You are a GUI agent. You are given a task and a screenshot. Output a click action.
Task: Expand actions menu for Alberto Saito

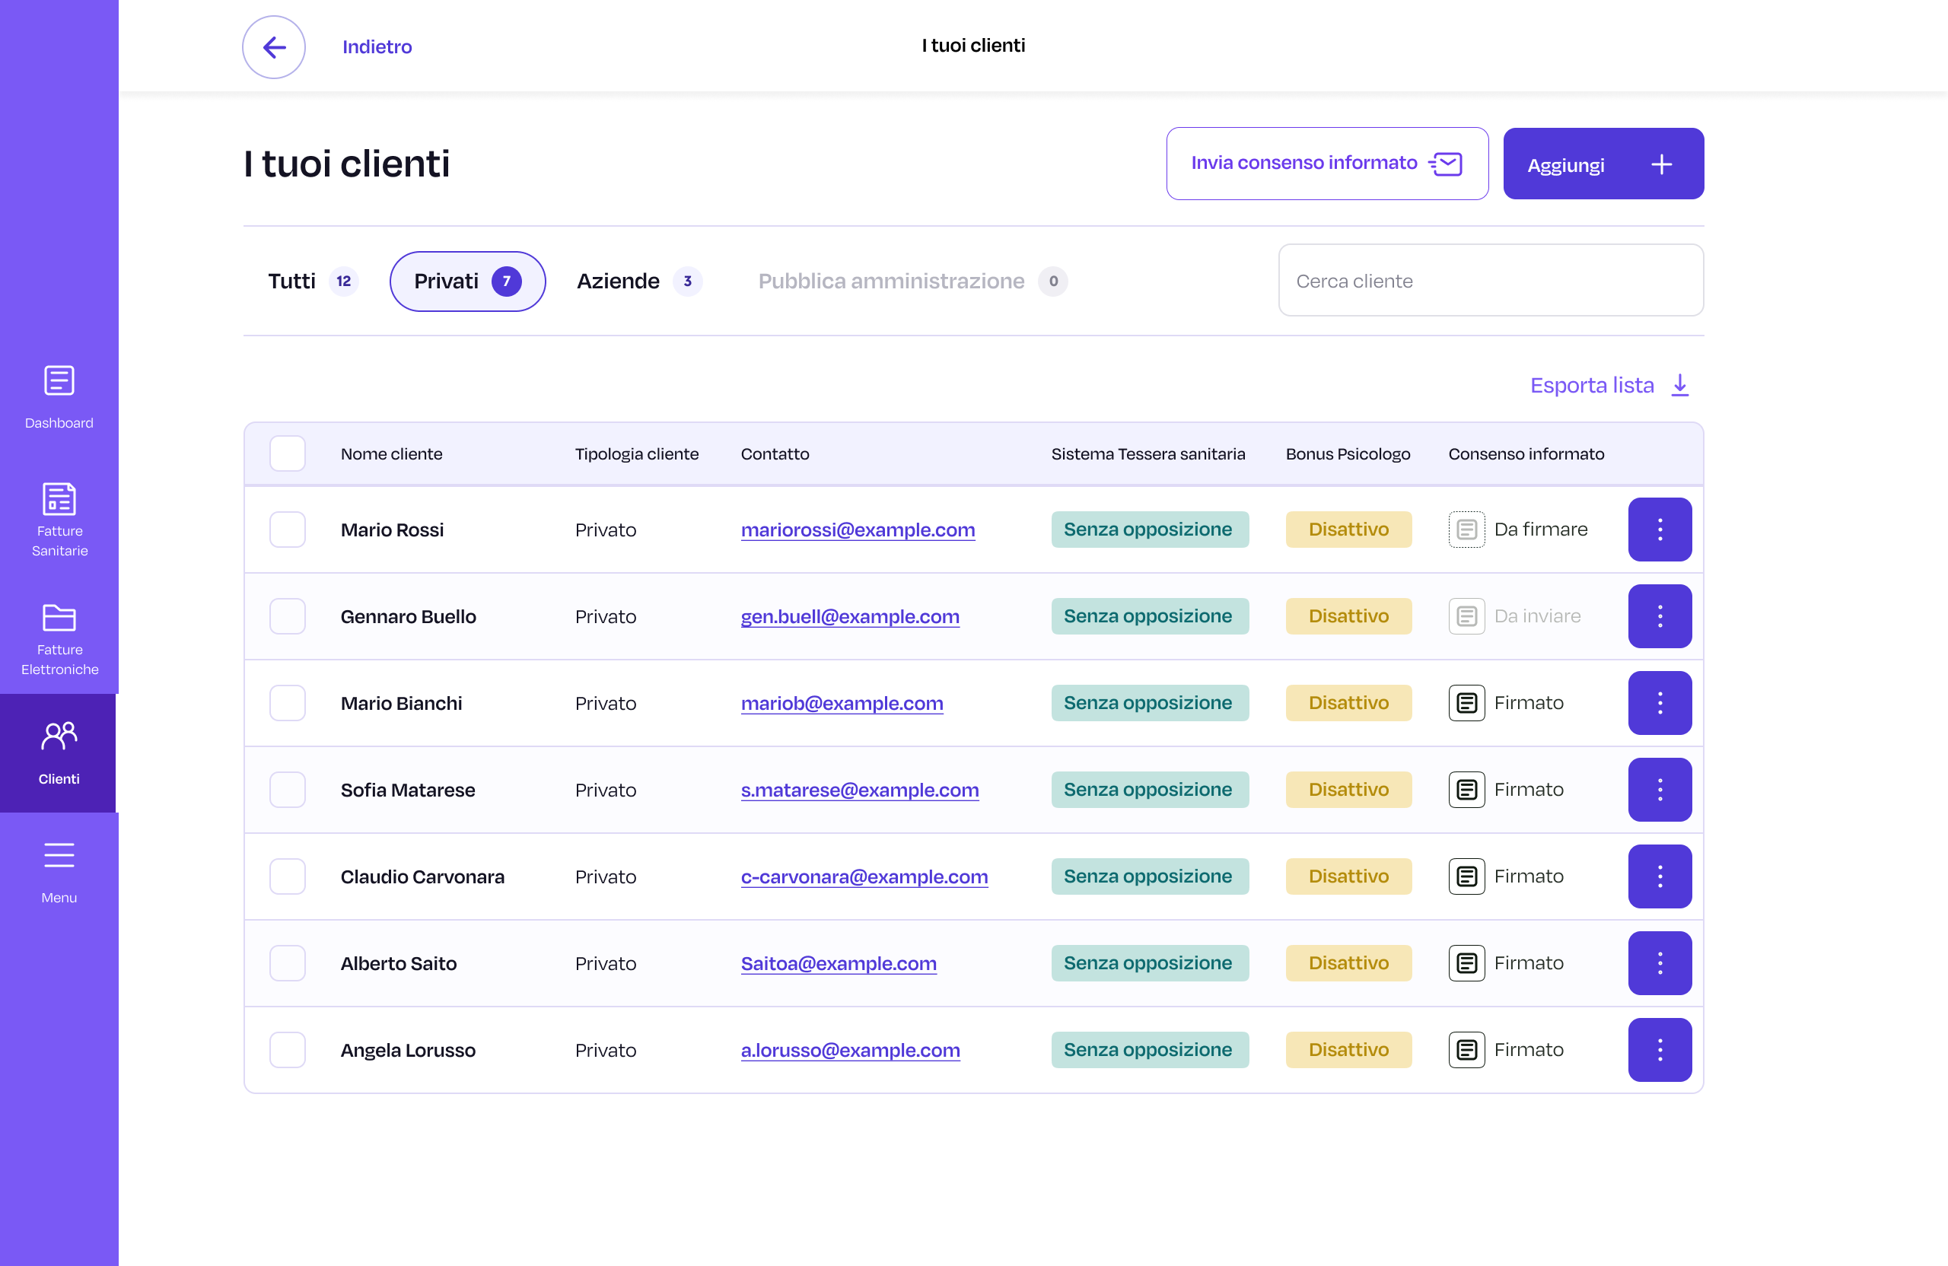point(1659,963)
